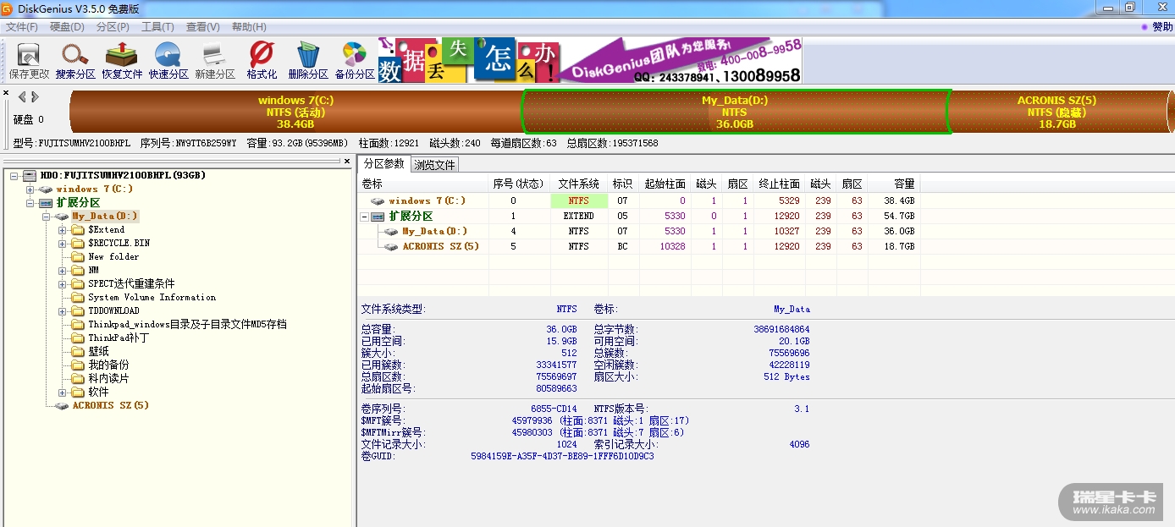Click the 扩展分区 icon in the tree

coord(46,203)
